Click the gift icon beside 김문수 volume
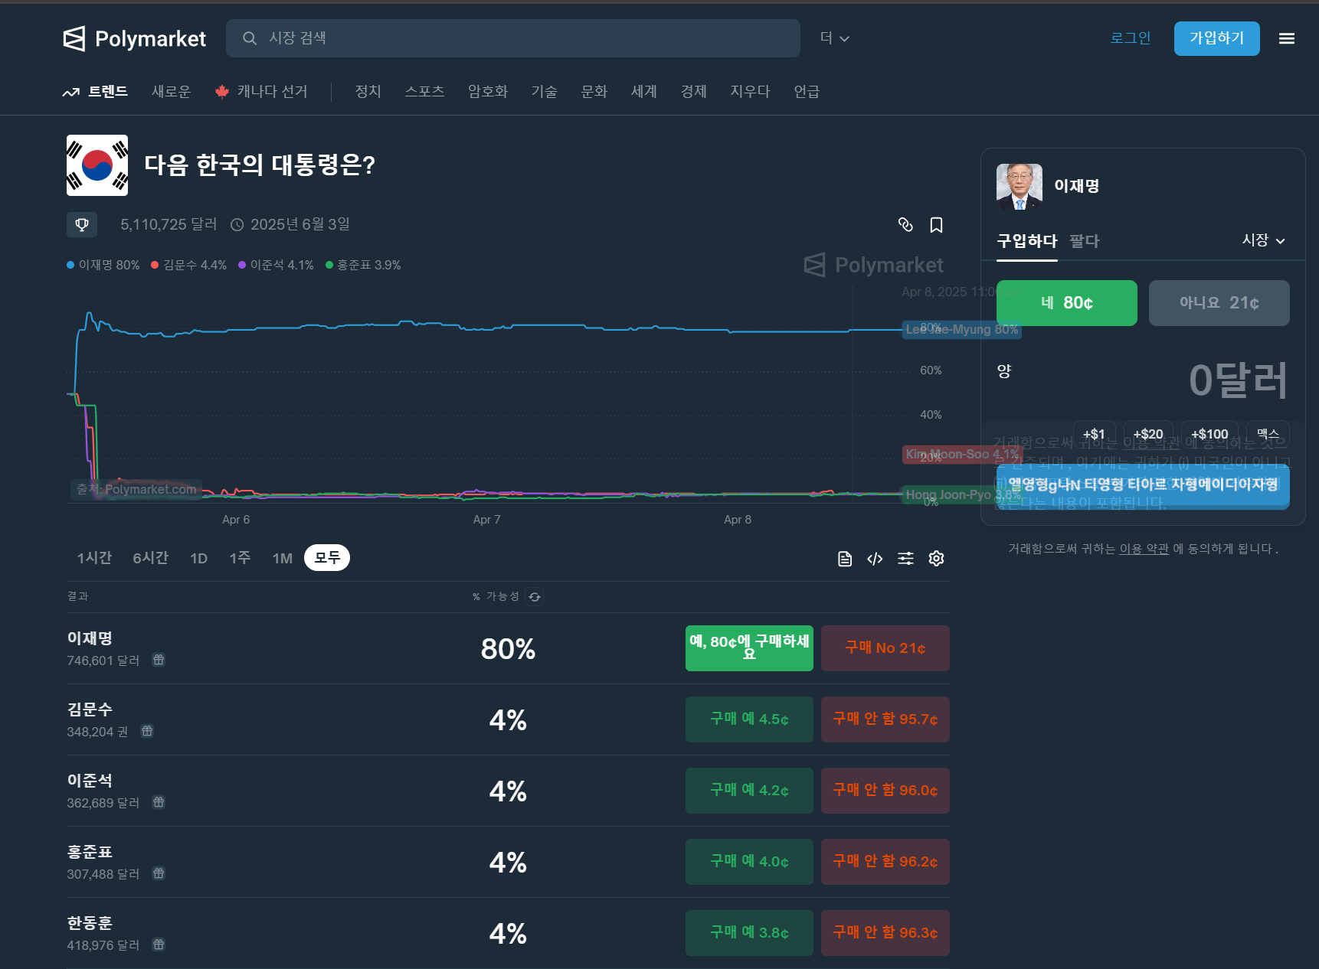1319x969 pixels. (147, 731)
